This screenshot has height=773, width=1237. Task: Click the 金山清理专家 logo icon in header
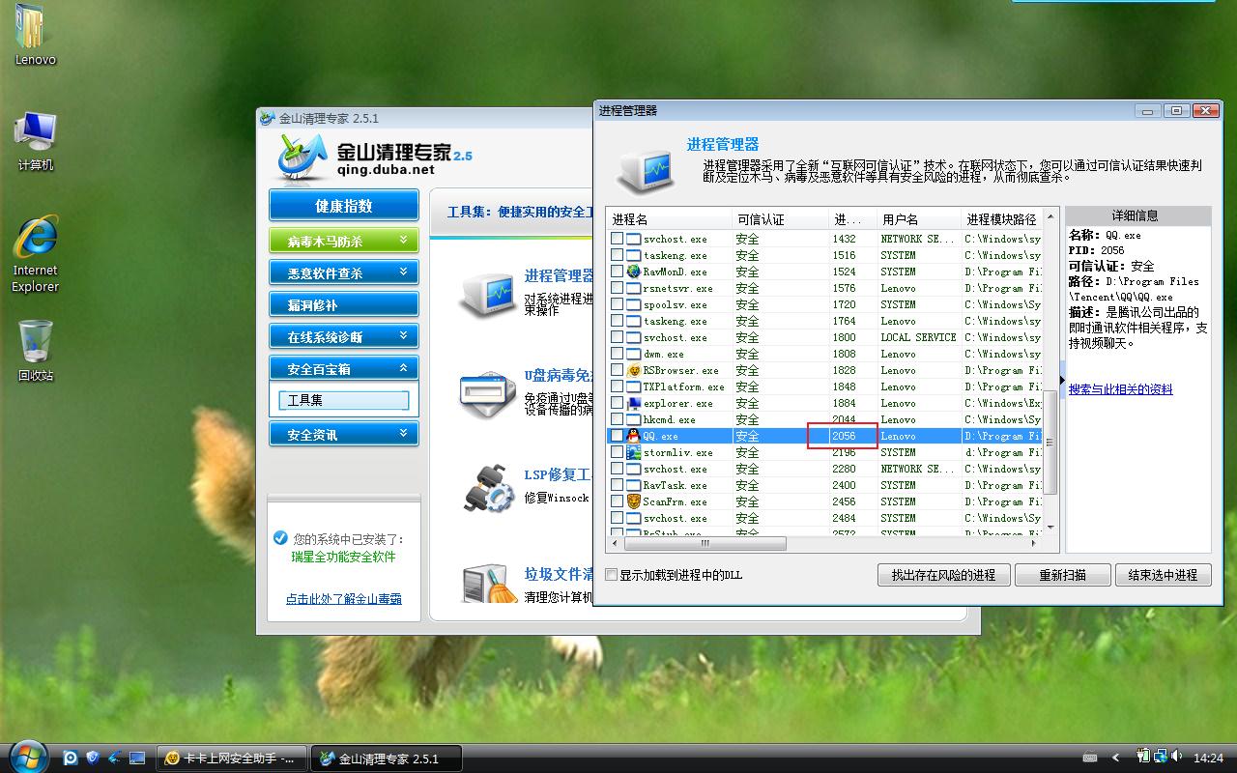pos(302,156)
